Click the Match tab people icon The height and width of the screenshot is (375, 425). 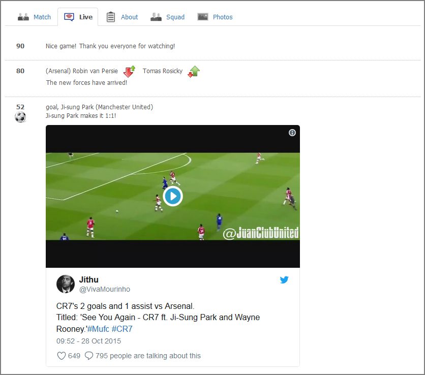pos(23,17)
